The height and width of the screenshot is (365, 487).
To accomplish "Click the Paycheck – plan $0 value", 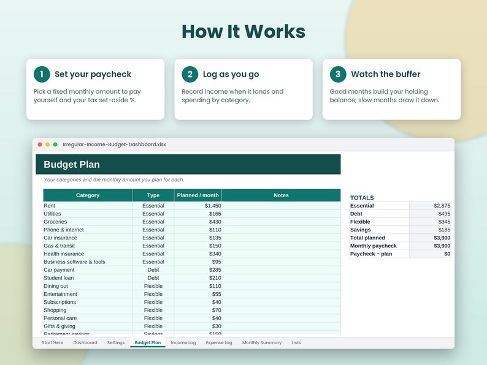I will 430,254.
